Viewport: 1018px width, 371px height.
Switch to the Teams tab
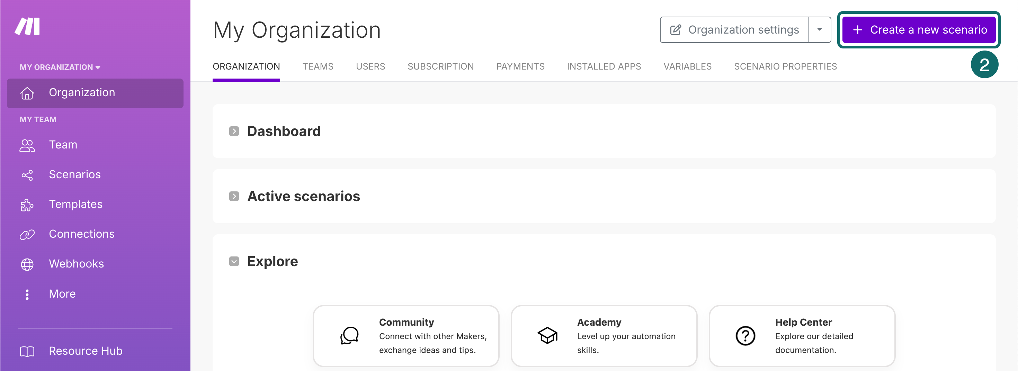(x=318, y=66)
